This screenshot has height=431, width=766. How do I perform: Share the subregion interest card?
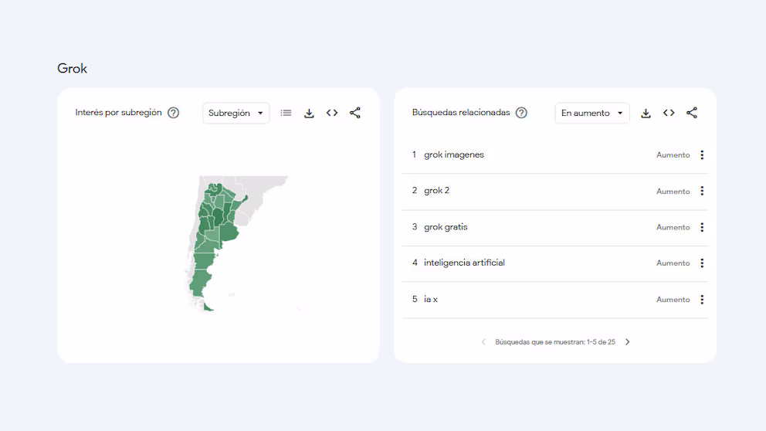tap(355, 113)
